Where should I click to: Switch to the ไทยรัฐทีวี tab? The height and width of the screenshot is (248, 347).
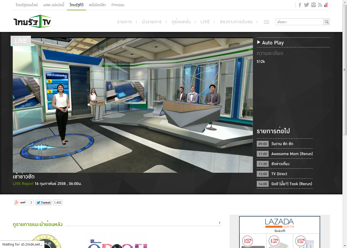click(76, 5)
